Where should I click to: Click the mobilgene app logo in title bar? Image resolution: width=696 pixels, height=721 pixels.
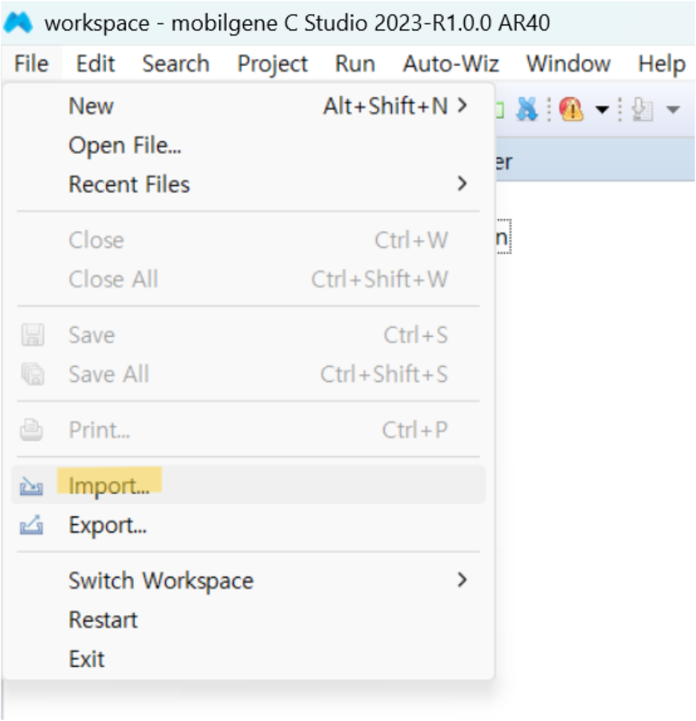[18, 22]
